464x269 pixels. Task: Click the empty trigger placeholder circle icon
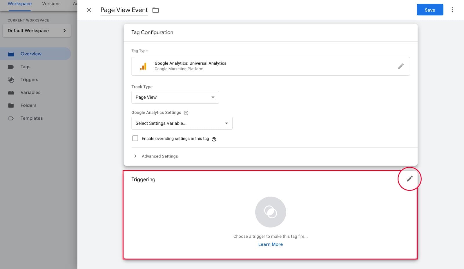pos(270,212)
